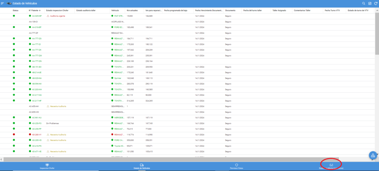The height and width of the screenshot is (171, 379).
Task: Open the Permisos Vistos shield tab
Action: (236, 166)
